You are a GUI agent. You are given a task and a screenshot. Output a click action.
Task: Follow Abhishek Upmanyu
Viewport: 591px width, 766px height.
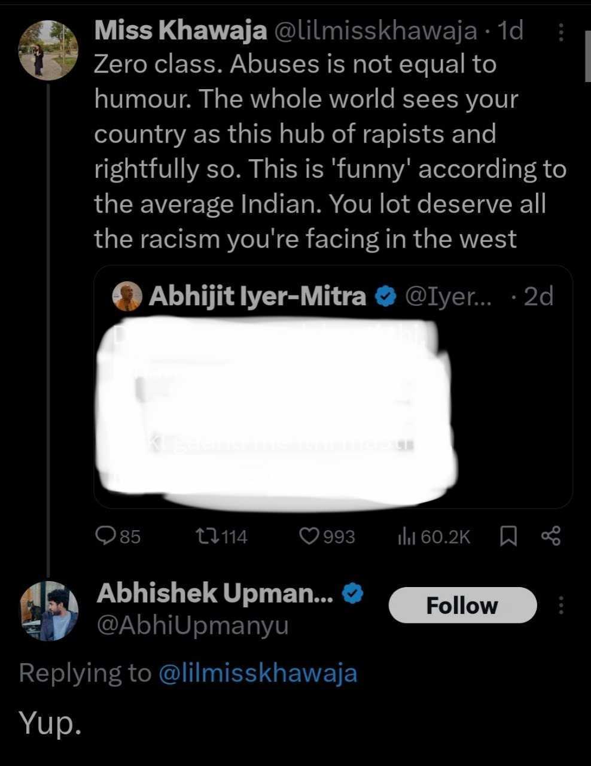tap(462, 606)
